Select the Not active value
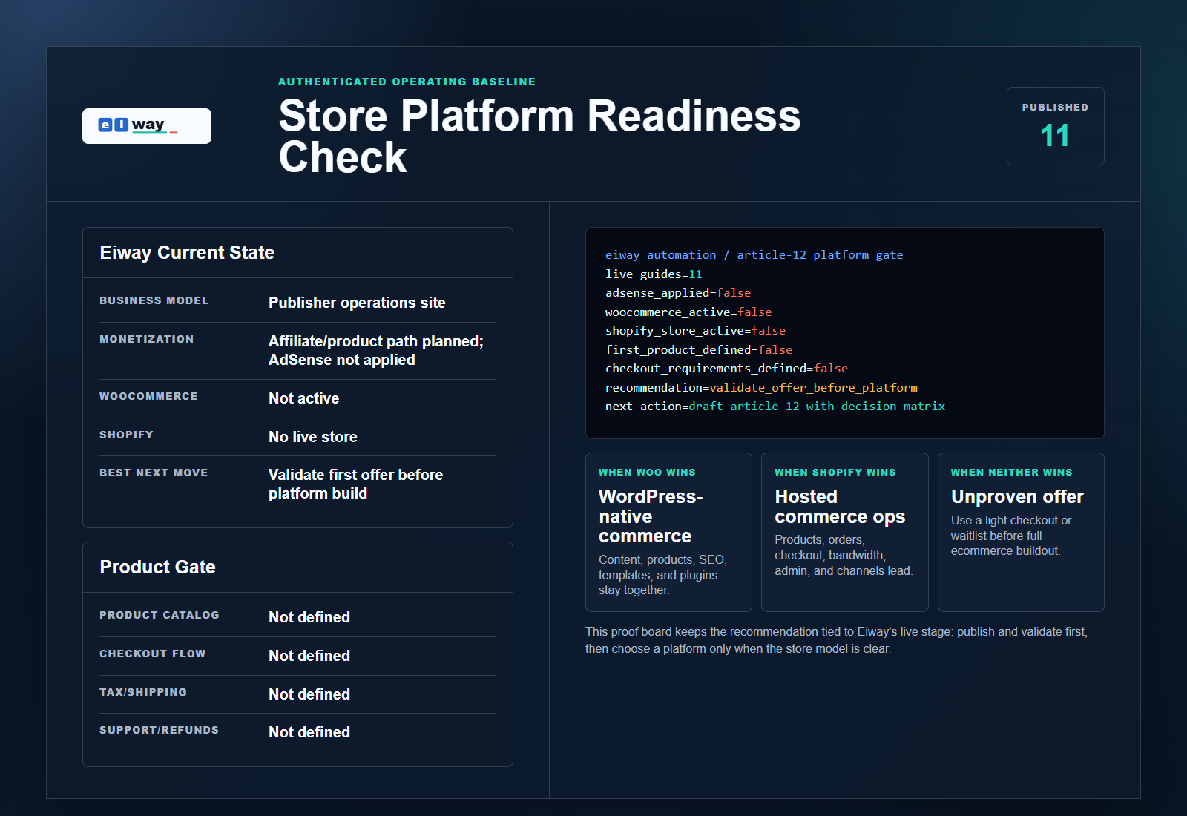Screen dimensions: 1187x816 tap(303, 398)
